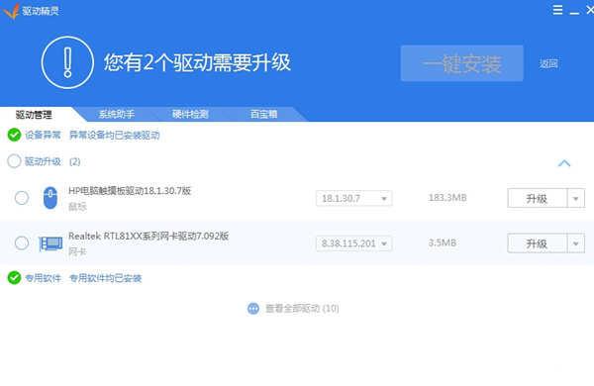
Task: Open the hamburger menu icon
Action: click(557, 10)
